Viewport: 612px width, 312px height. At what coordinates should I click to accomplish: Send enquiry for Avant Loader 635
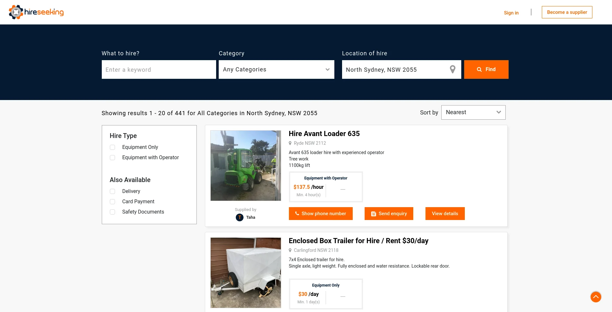389,214
